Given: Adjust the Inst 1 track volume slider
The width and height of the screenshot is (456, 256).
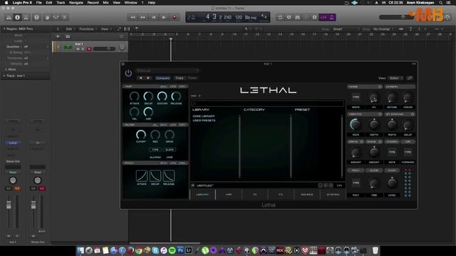Looking at the screenshot, I should [104, 49].
